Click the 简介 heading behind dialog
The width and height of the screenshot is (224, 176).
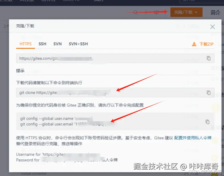click(215, 12)
